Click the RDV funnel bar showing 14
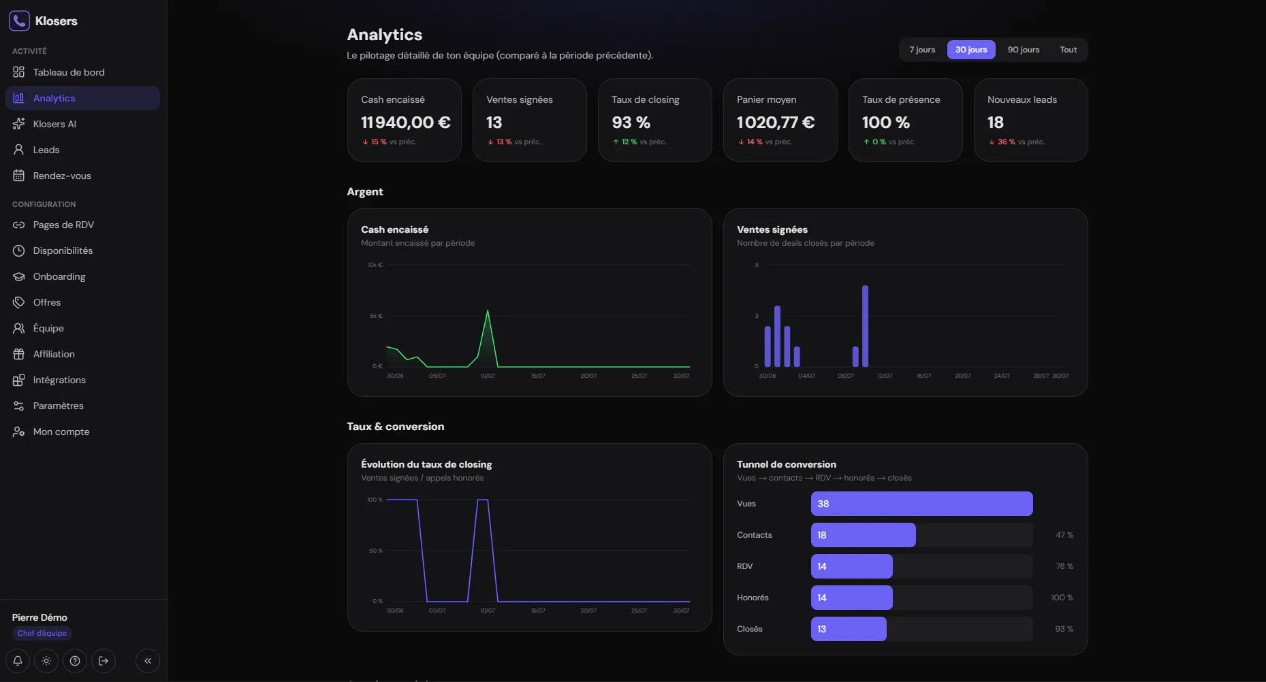This screenshot has height=682, width=1266. 852,566
